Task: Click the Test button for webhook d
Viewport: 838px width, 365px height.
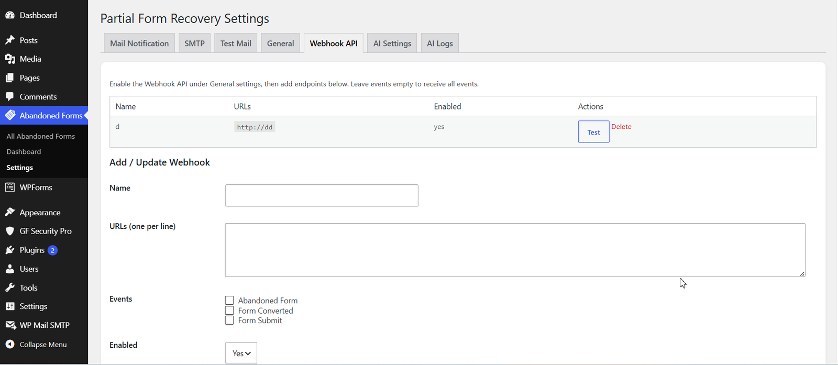Action: pos(593,132)
